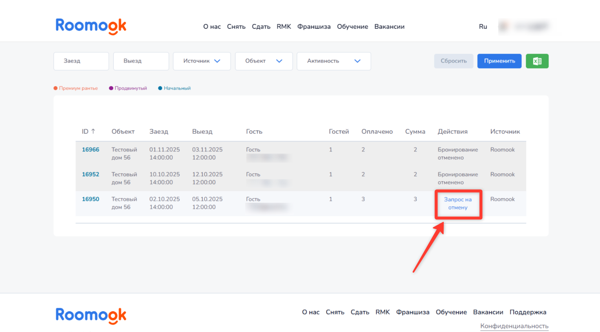Open Вакансии in the top navigation
Viewport: 600px width, 332px height.
(x=389, y=26)
